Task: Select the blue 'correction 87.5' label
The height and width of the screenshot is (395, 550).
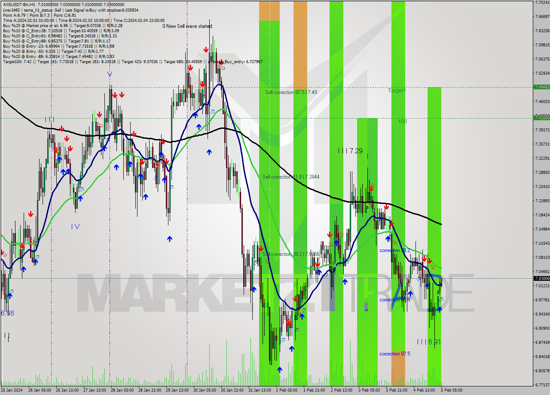Action: pos(394,354)
